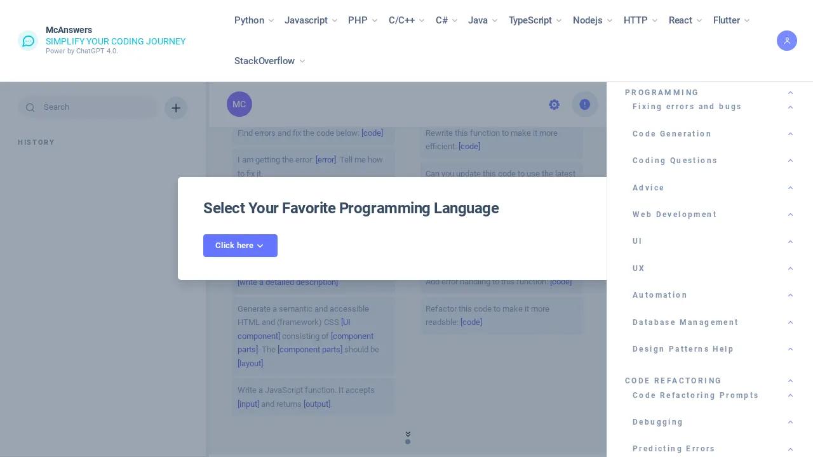The image size is (813, 457).
Task: Open the user profile avatar icon
Action: 786,41
